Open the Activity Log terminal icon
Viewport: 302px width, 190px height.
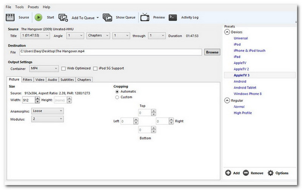coord(173,17)
